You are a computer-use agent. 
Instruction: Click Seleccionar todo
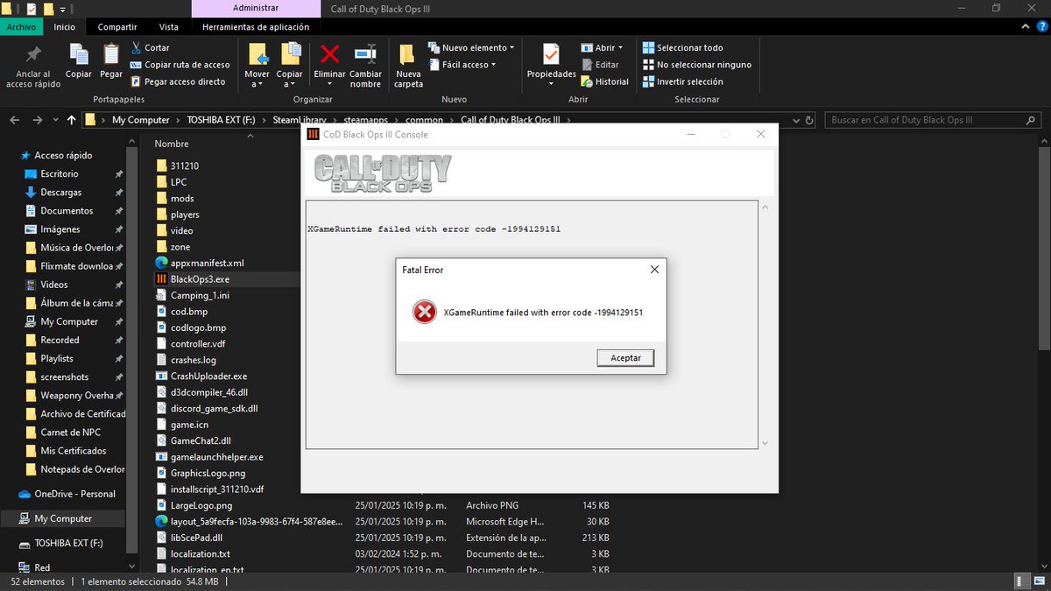(682, 47)
